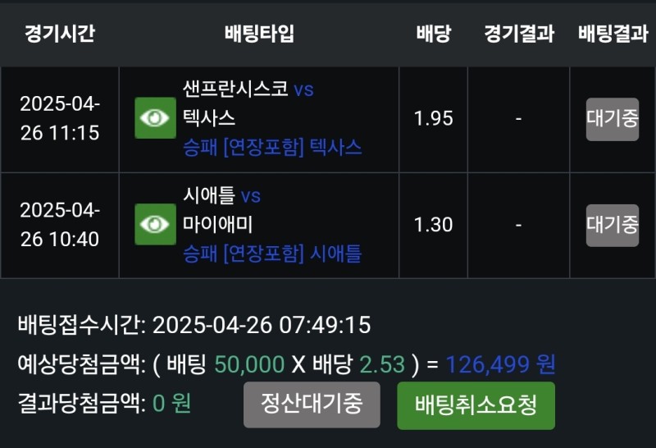Select the 경기시간 column header
The height and width of the screenshot is (448, 656).
(59, 34)
